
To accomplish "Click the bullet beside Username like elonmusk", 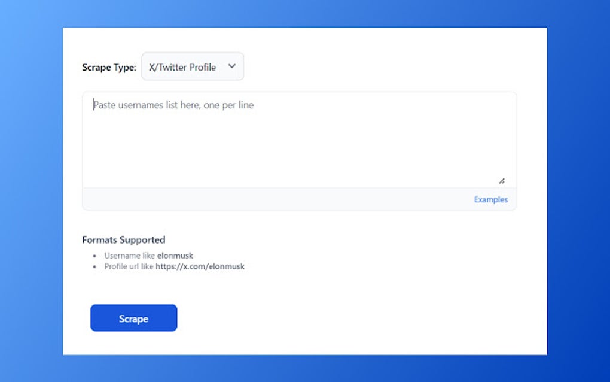I will [x=94, y=256].
